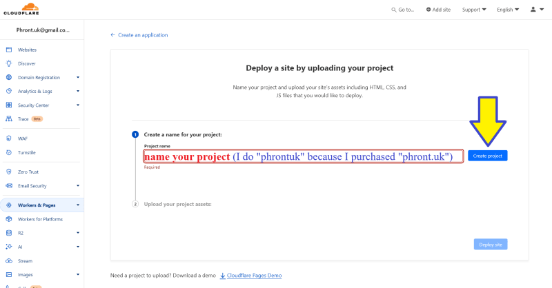Viewport: 552px width, 288px height.
Task: Open the Support dropdown menu
Action: point(474,10)
